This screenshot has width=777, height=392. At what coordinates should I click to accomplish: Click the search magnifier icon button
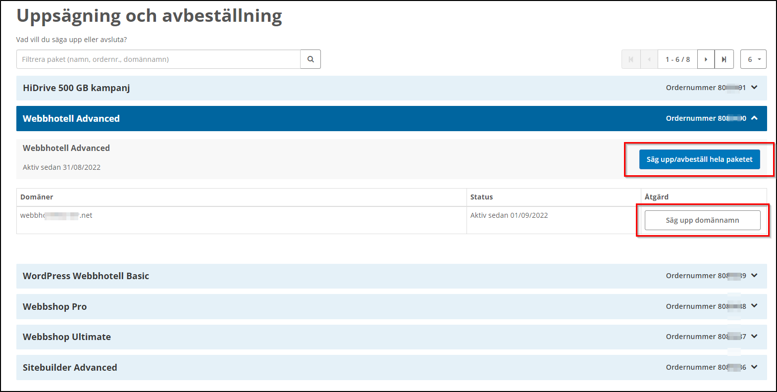(311, 59)
